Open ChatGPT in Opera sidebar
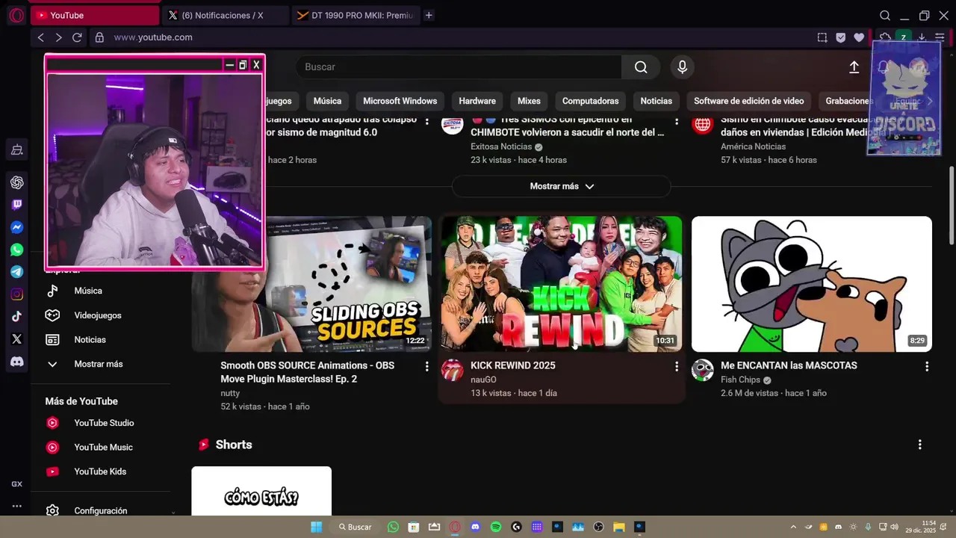Image resolution: width=956 pixels, height=538 pixels. point(16,182)
